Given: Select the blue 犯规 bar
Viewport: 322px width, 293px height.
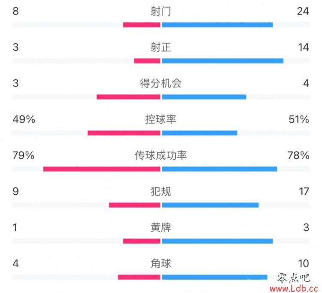Looking at the screenshot, I should pos(210,205).
